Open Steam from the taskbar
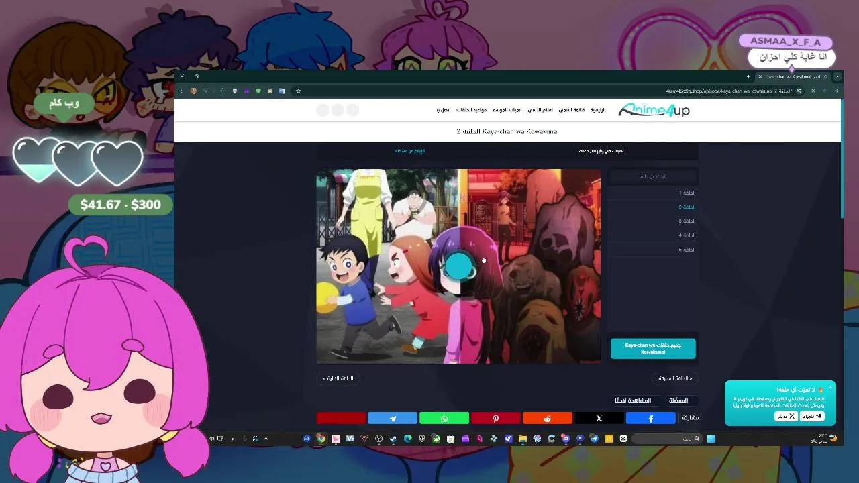The image size is (859, 483). [393, 439]
